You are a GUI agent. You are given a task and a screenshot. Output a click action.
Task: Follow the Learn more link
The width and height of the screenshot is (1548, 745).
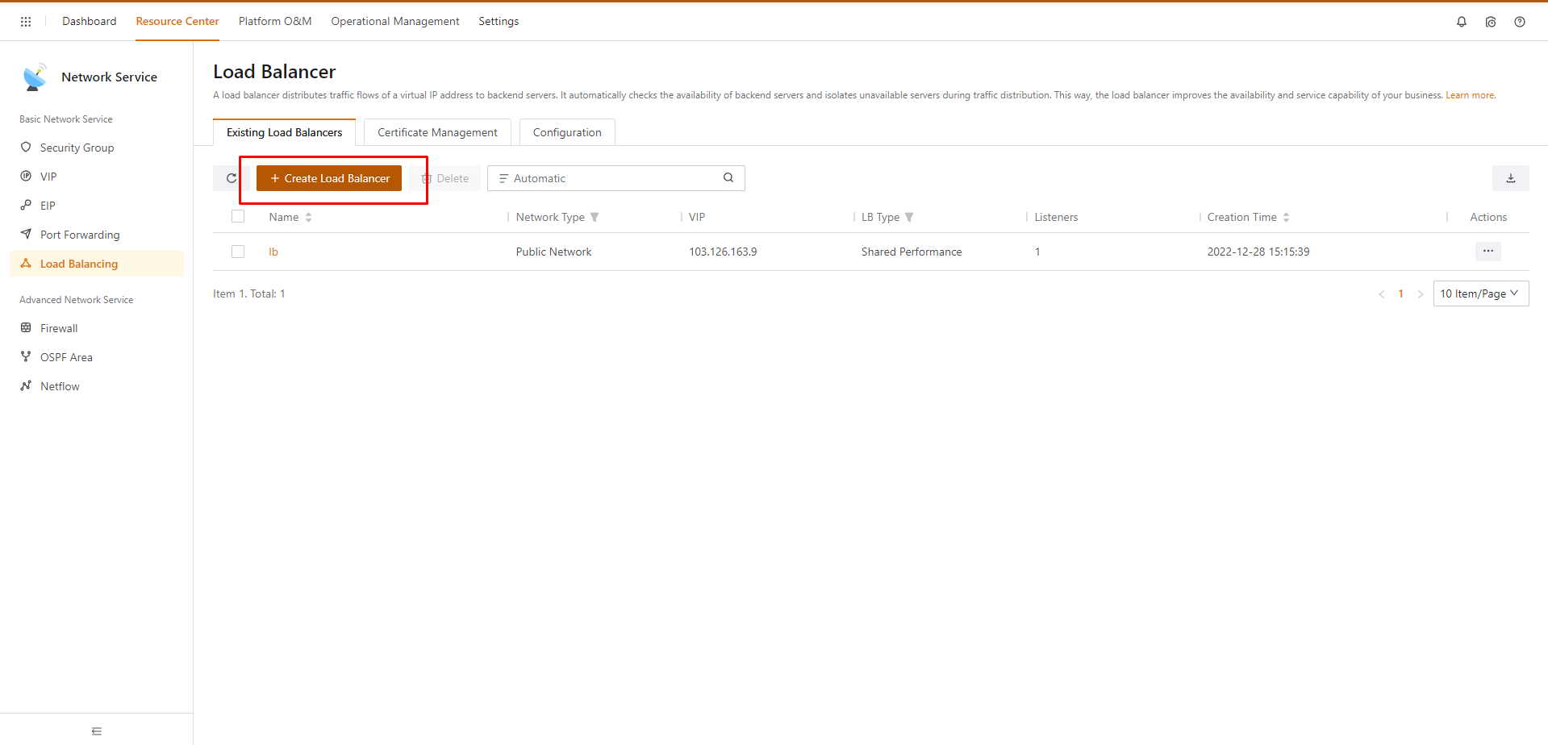tap(1469, 95)
